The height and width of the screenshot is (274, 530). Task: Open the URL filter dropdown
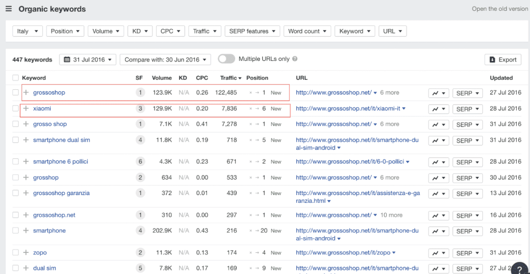pos(393,31)
